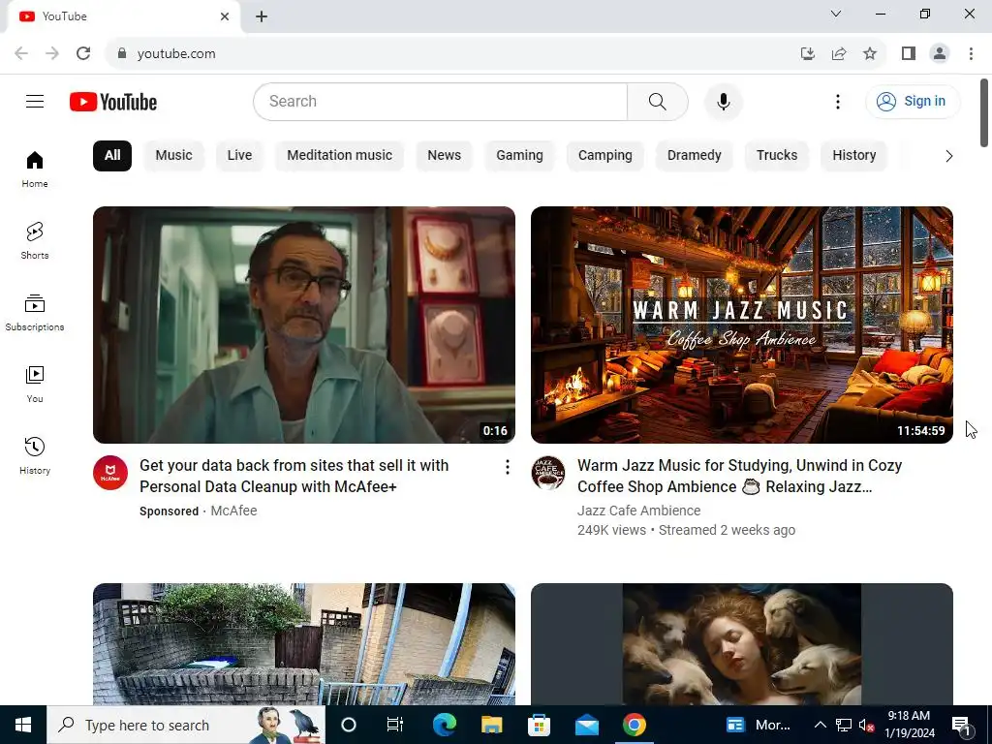Click the McAfee sponsor name
The width and height of the screenshot is (992, 744).
pyautogui.click(x=233, y=511)
